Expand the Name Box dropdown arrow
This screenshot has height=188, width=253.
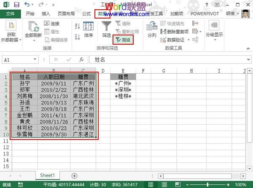click(35, 59)
